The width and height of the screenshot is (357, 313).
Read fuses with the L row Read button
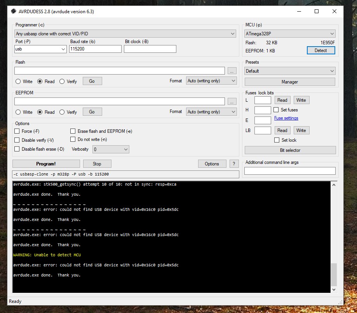pos(282,100)
